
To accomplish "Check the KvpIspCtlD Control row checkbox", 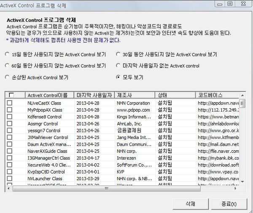I will (10, 172).
